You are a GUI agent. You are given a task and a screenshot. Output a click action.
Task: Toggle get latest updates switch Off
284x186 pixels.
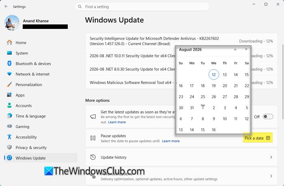coord(268,117)
